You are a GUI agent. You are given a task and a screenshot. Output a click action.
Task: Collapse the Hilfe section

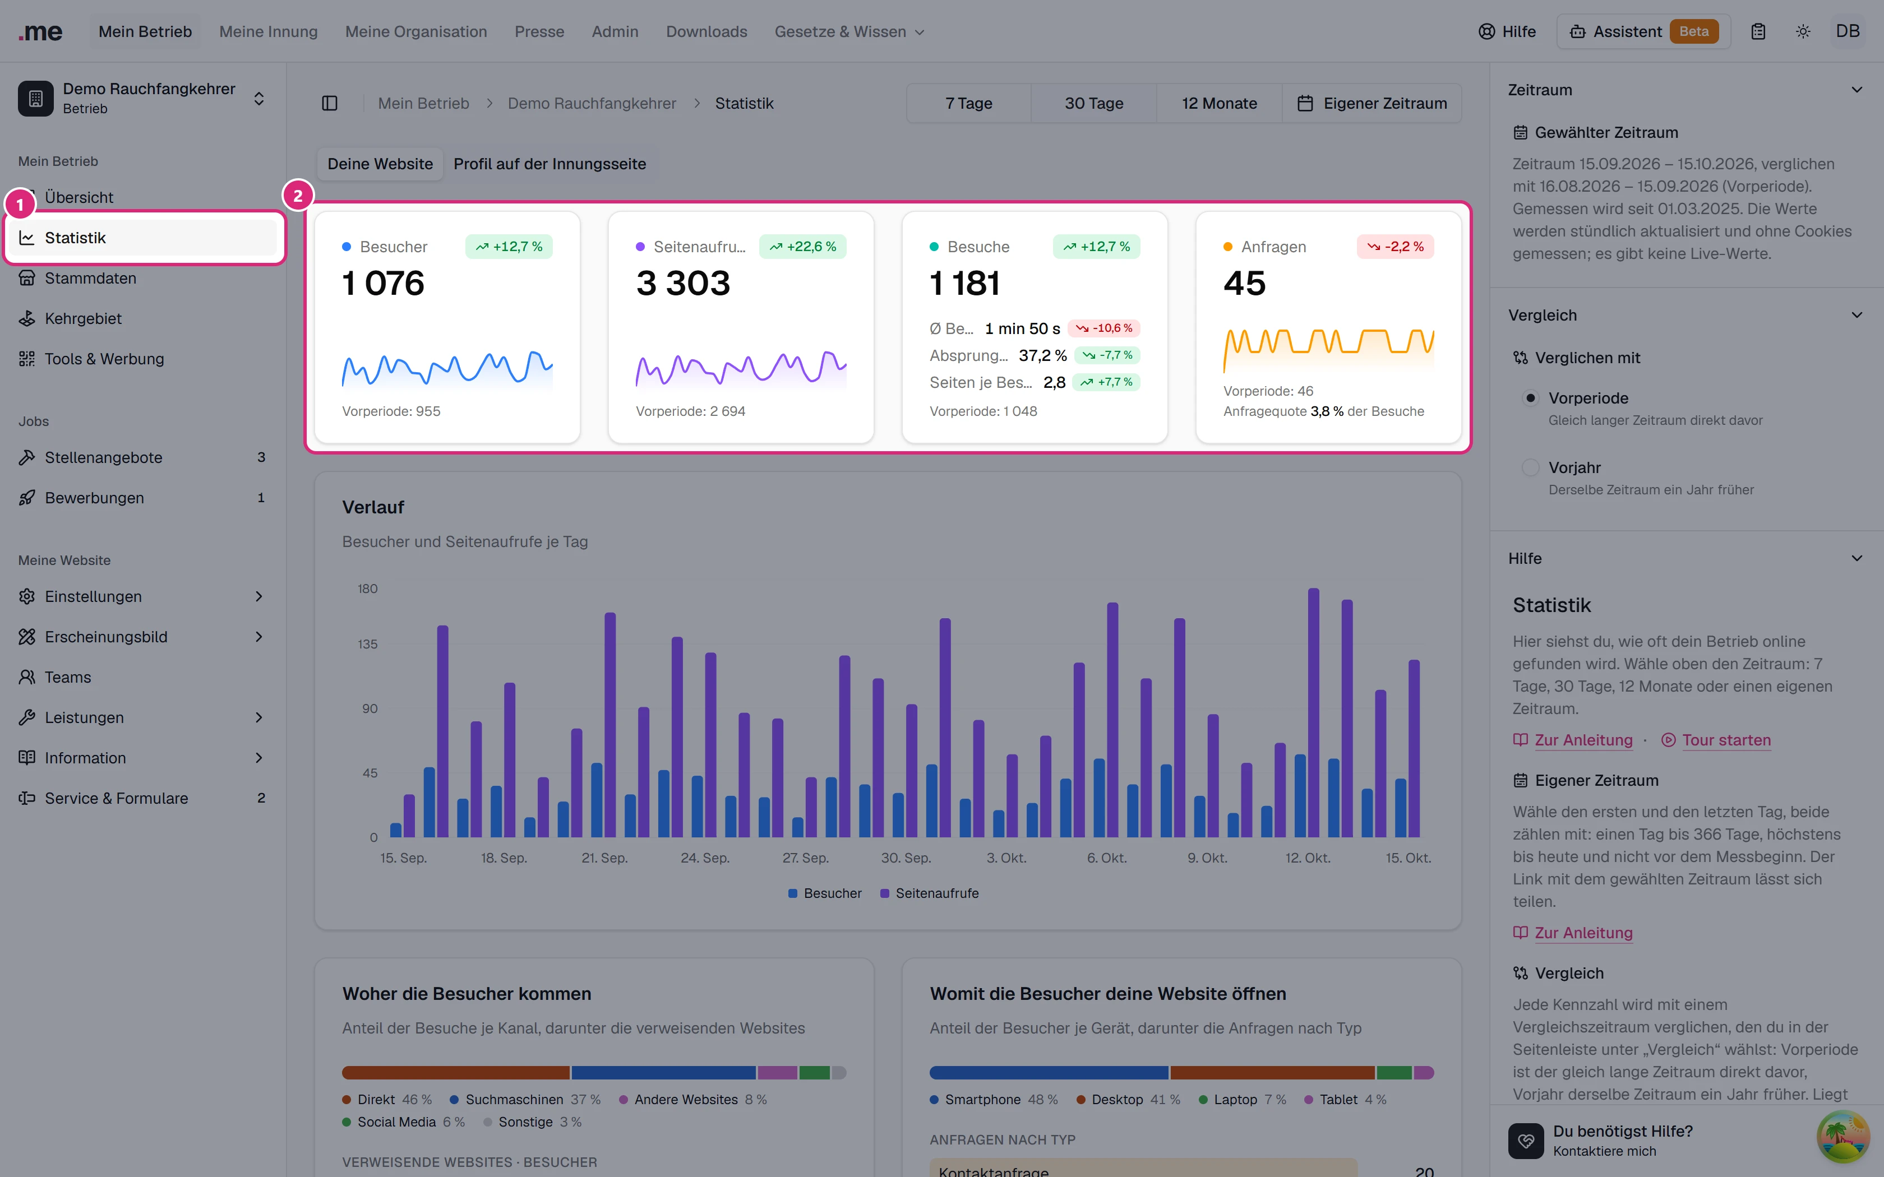tap(1857, 559)
